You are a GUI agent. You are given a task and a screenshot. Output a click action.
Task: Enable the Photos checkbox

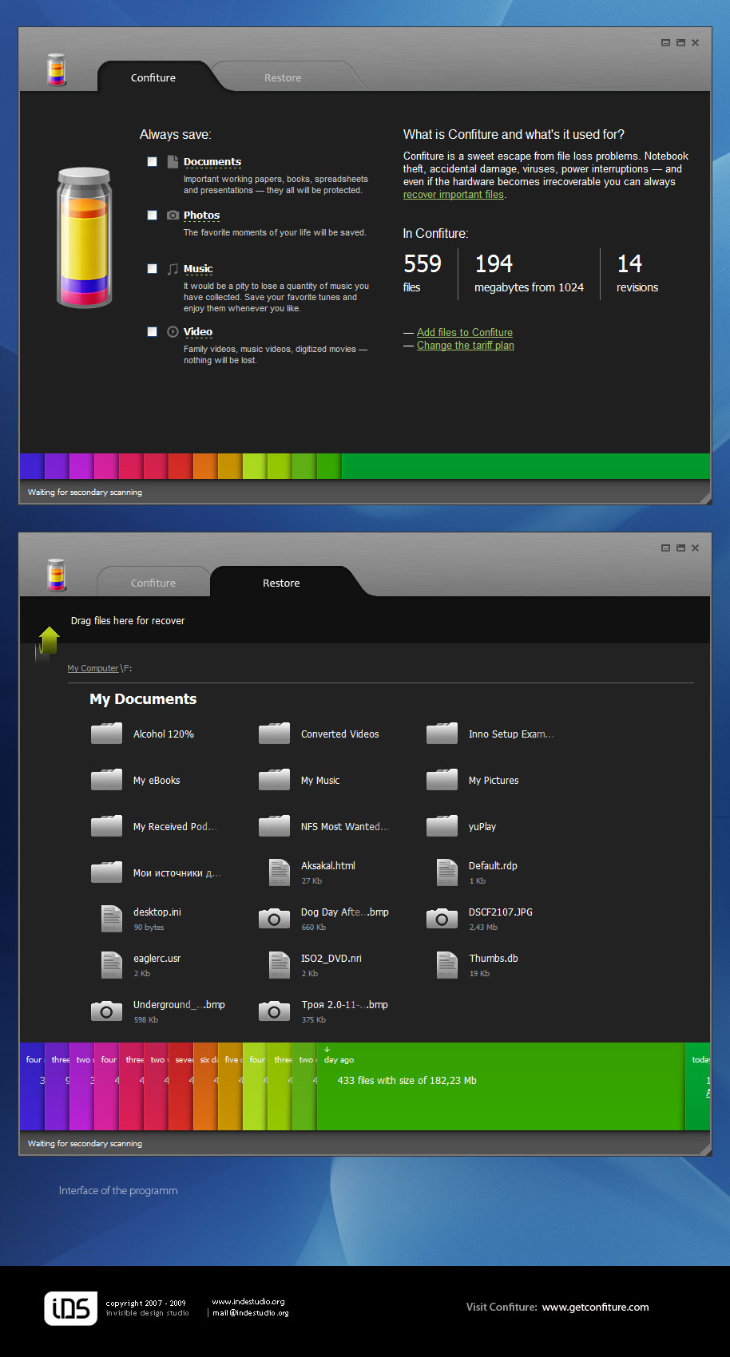152,216
